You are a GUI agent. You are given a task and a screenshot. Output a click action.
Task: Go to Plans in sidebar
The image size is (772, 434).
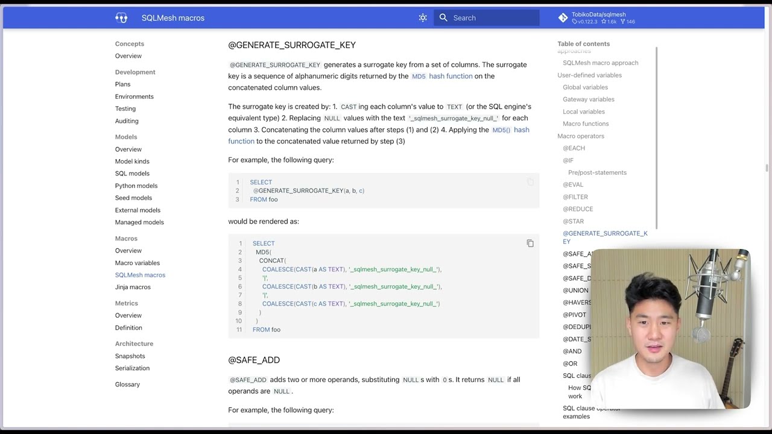click(122, 84)
